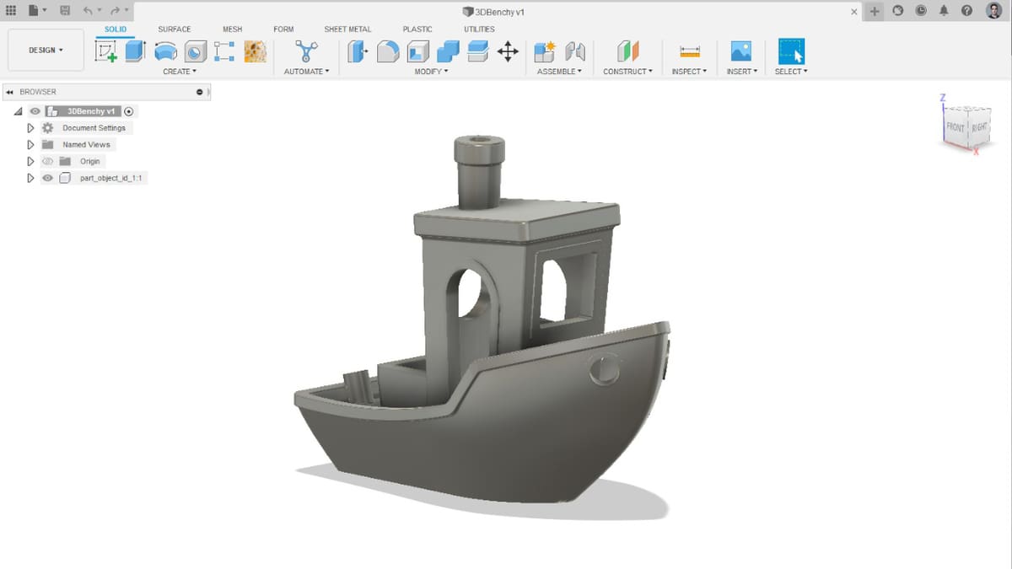Toggle visibility of 3DBenchy v1 component
Screen dimensions: 1012x569
(x=35, y=111)
